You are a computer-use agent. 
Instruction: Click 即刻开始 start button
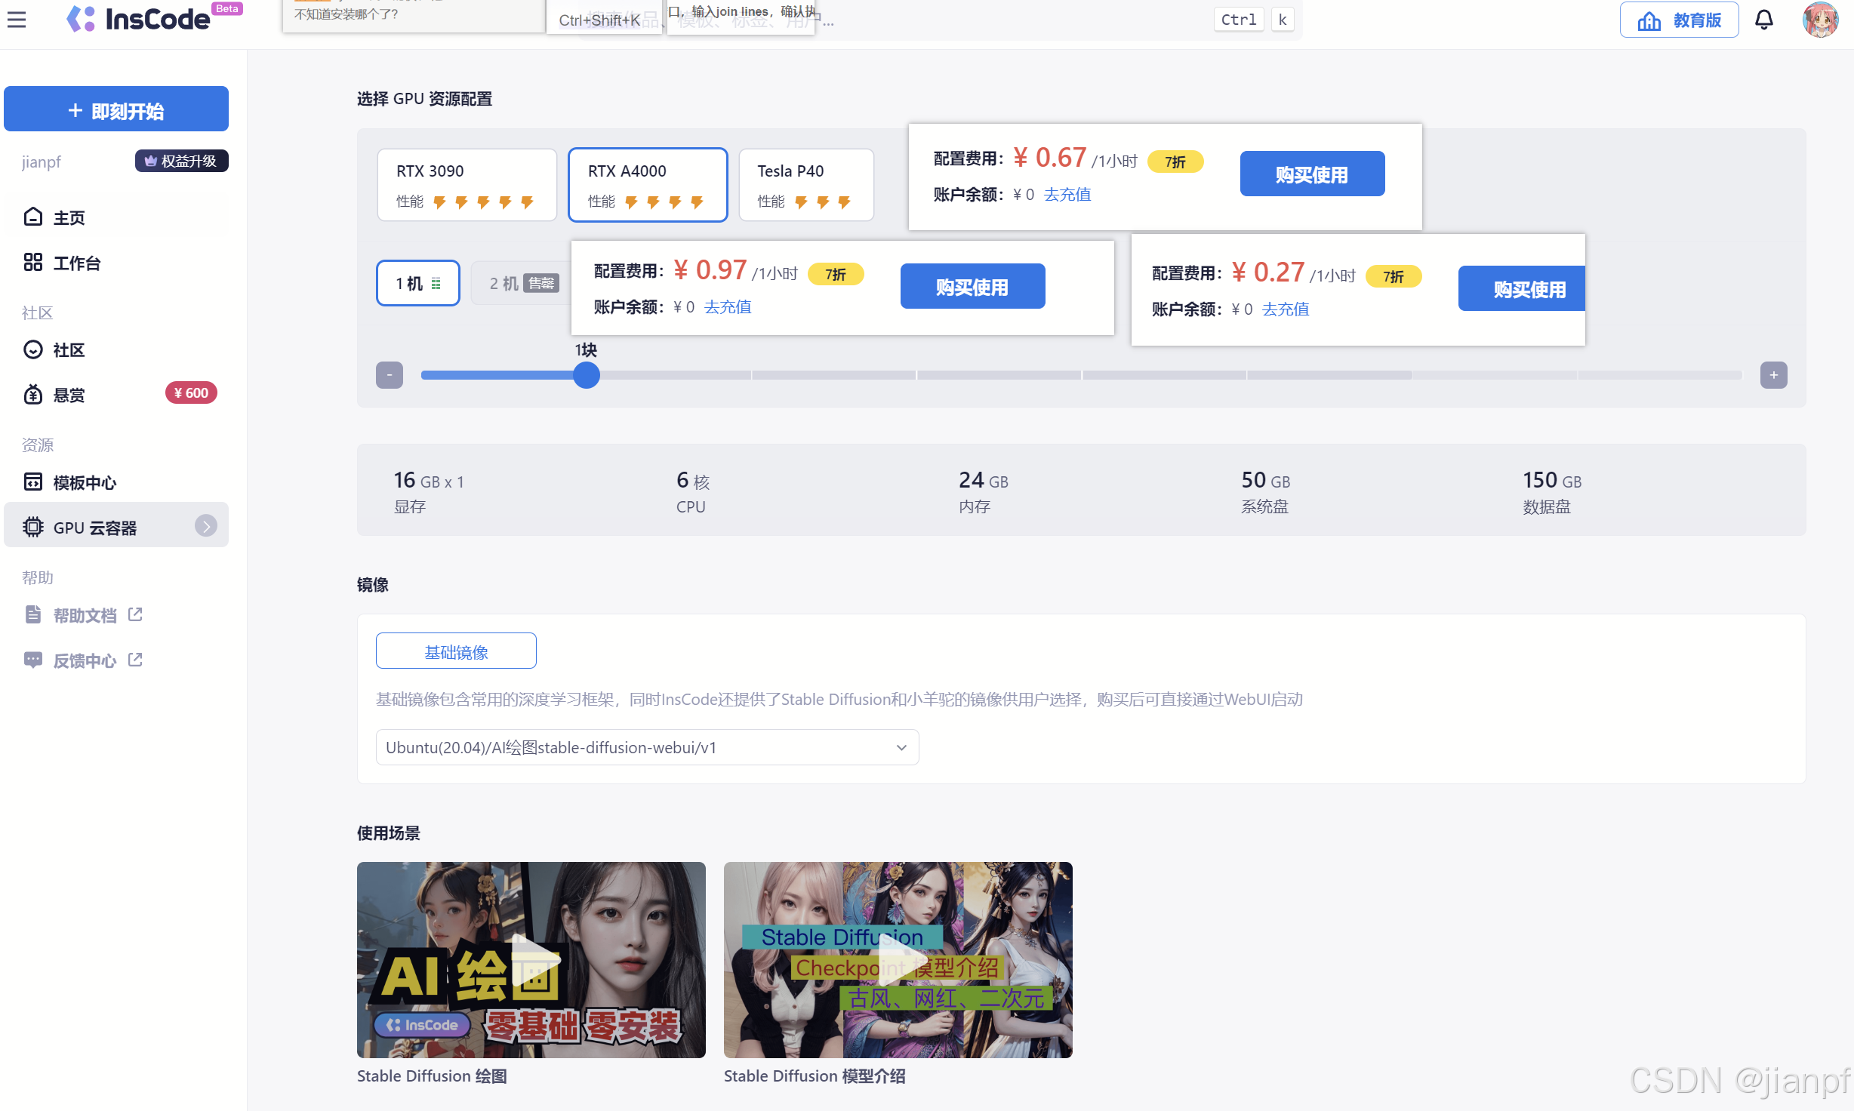pyautogui.click(x=116, y=110)
